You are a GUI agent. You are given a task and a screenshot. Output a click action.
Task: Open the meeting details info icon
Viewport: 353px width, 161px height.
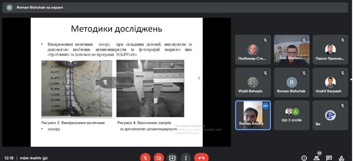tap(304, 158)
